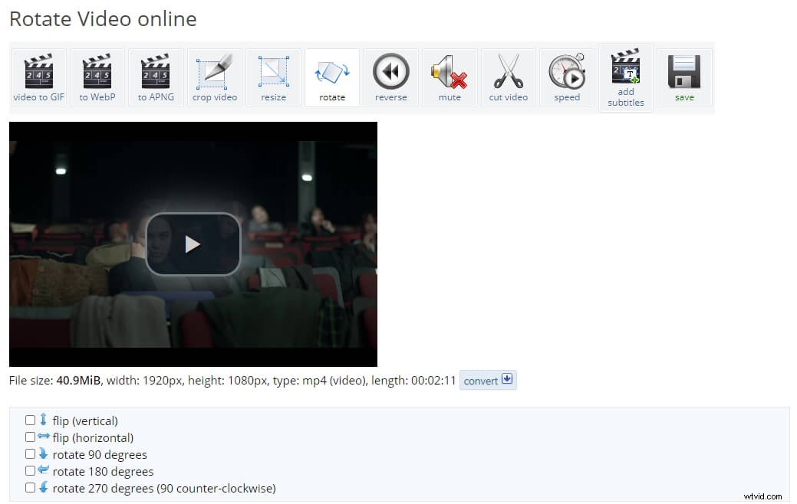Open the mute audio tool
This screenshot has height=504, width=797.
(x=450, y=76)
